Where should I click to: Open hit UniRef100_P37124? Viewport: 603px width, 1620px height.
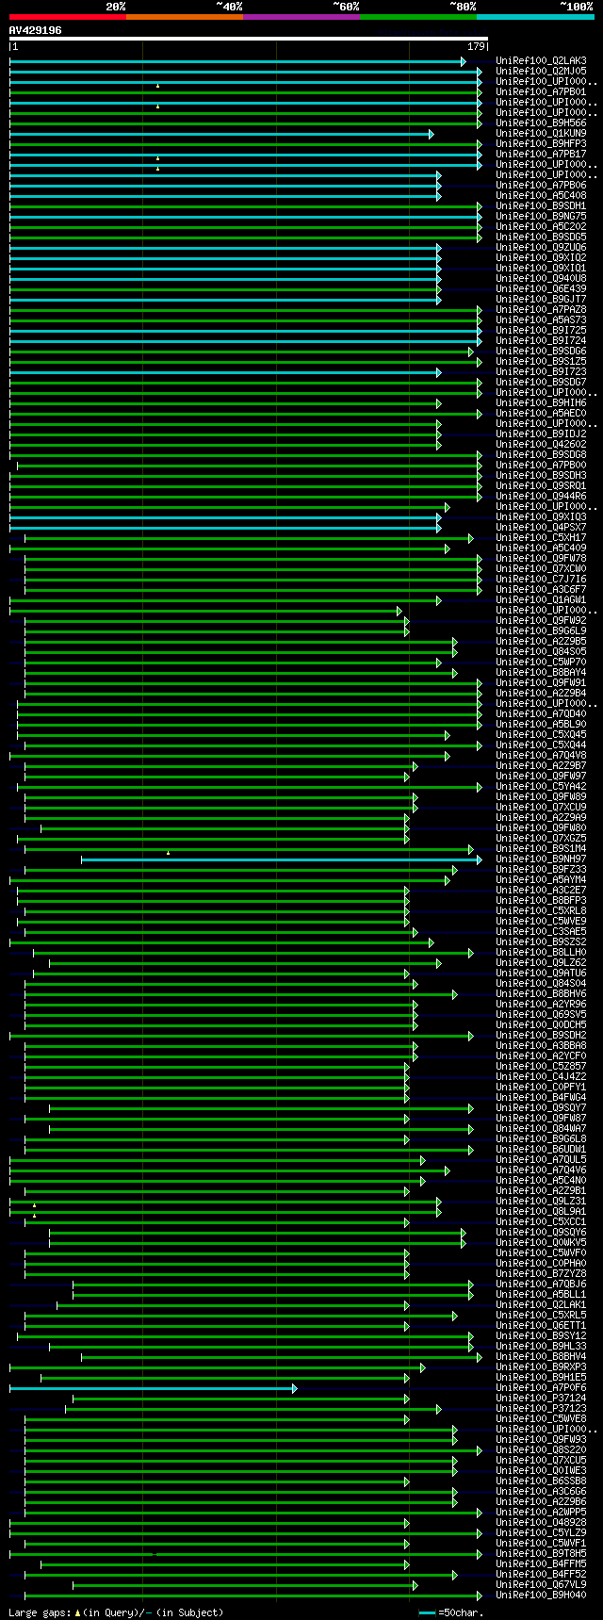541,1399
